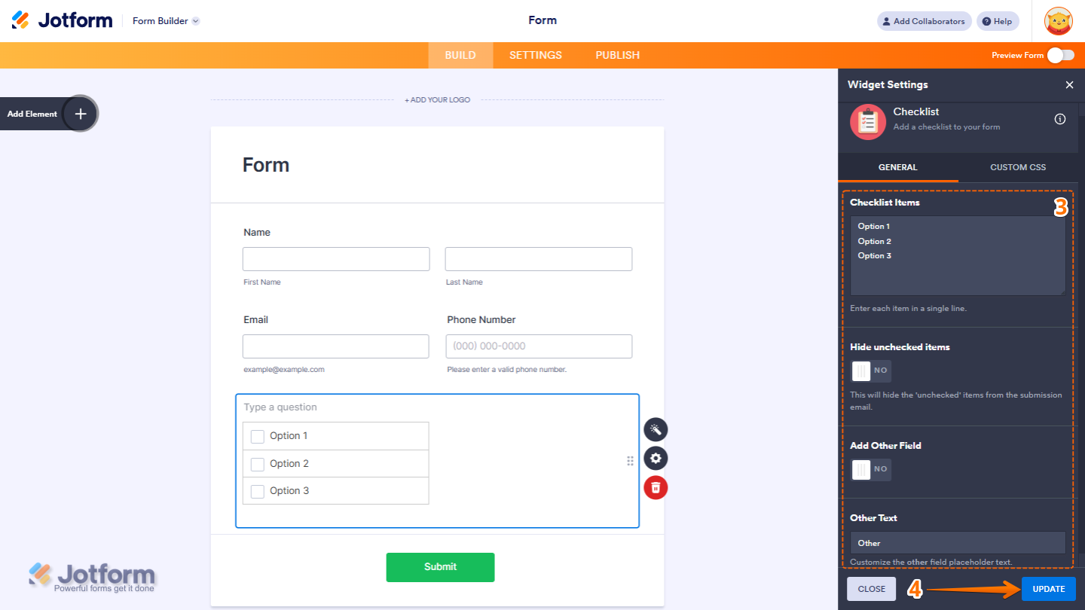
Task: Enable Add Other Field
Action: pos(870,469)
